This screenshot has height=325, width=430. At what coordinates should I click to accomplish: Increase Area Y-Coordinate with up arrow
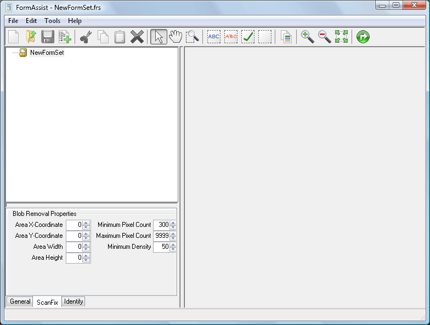pos(86,233)
